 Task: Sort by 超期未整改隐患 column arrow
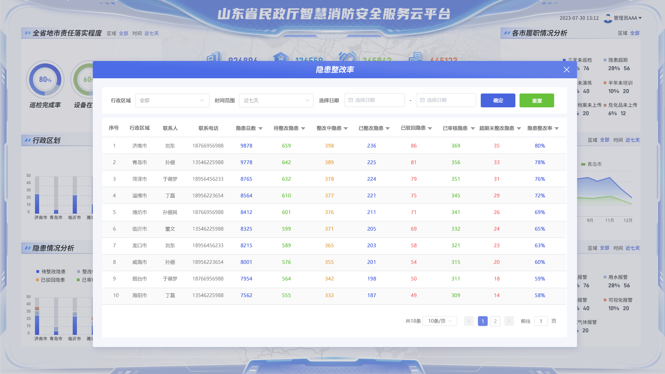pos(518,128)
